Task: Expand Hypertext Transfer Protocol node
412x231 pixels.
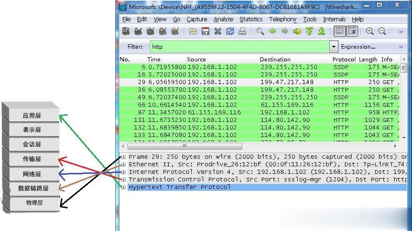Action: [x=123, y=187]
